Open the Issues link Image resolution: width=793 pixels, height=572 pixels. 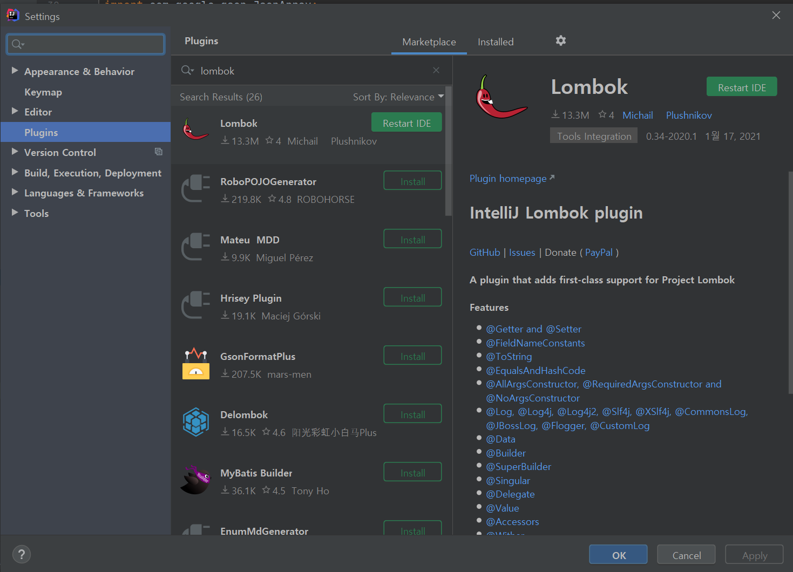click(x=522, y=253)
